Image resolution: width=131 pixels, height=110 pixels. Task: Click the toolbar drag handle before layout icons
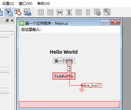[35, 12]
